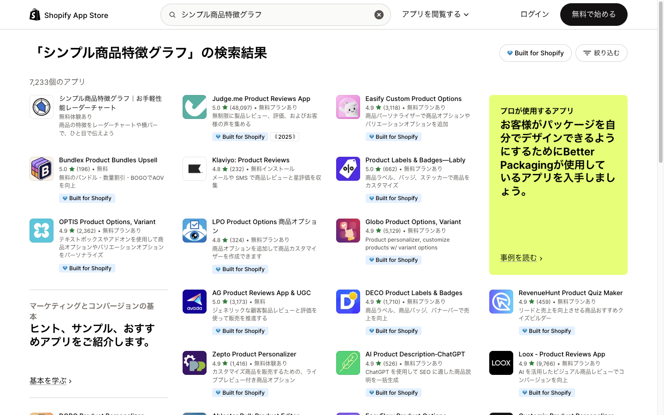664x415 pixels.
Task: Click the ログイン link
Action: [x=534, y=14]
